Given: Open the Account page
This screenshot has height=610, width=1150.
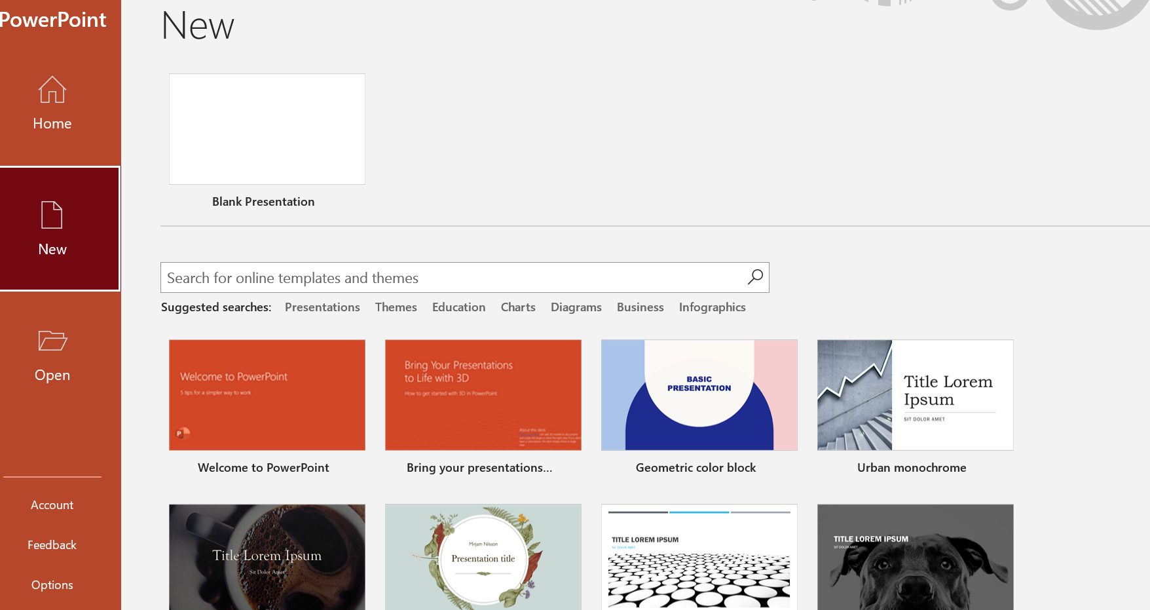Looking at the screenshot, I should pyautogui.click(x=52, y=505).
